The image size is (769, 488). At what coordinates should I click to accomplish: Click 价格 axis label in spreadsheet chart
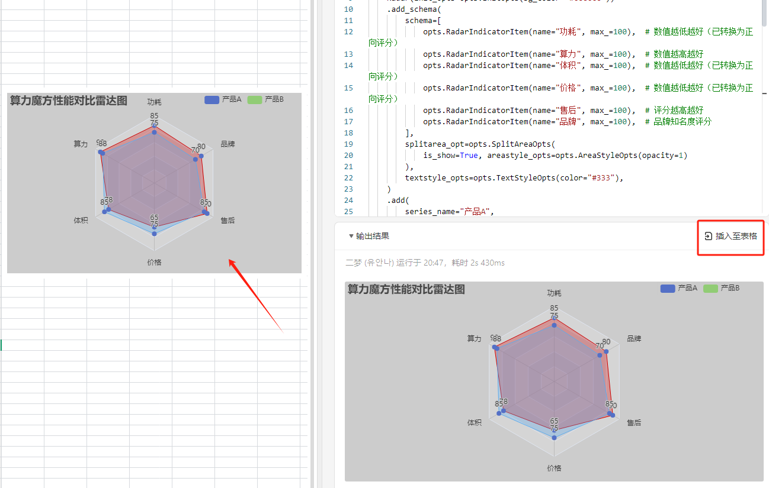pos(154,262)
